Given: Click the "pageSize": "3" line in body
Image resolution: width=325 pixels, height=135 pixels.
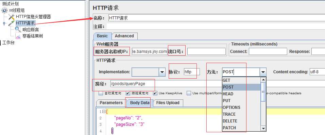Looking at the screenshot, I should pos(129,124).
